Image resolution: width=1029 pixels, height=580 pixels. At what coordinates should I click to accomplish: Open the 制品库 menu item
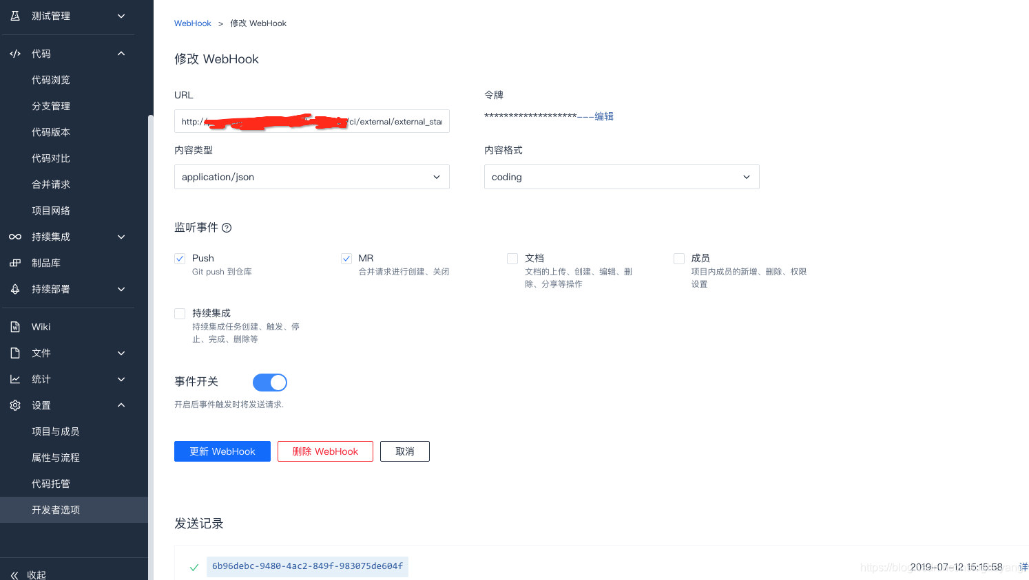46,263
